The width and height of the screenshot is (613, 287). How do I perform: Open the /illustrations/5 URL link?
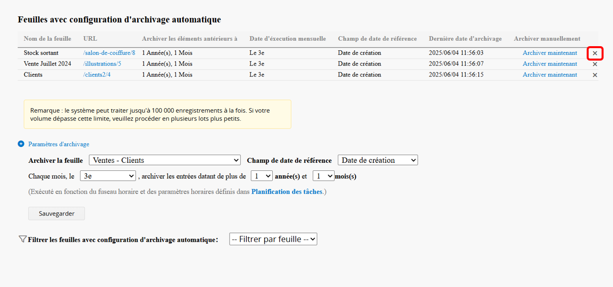[x=102, y=64]
